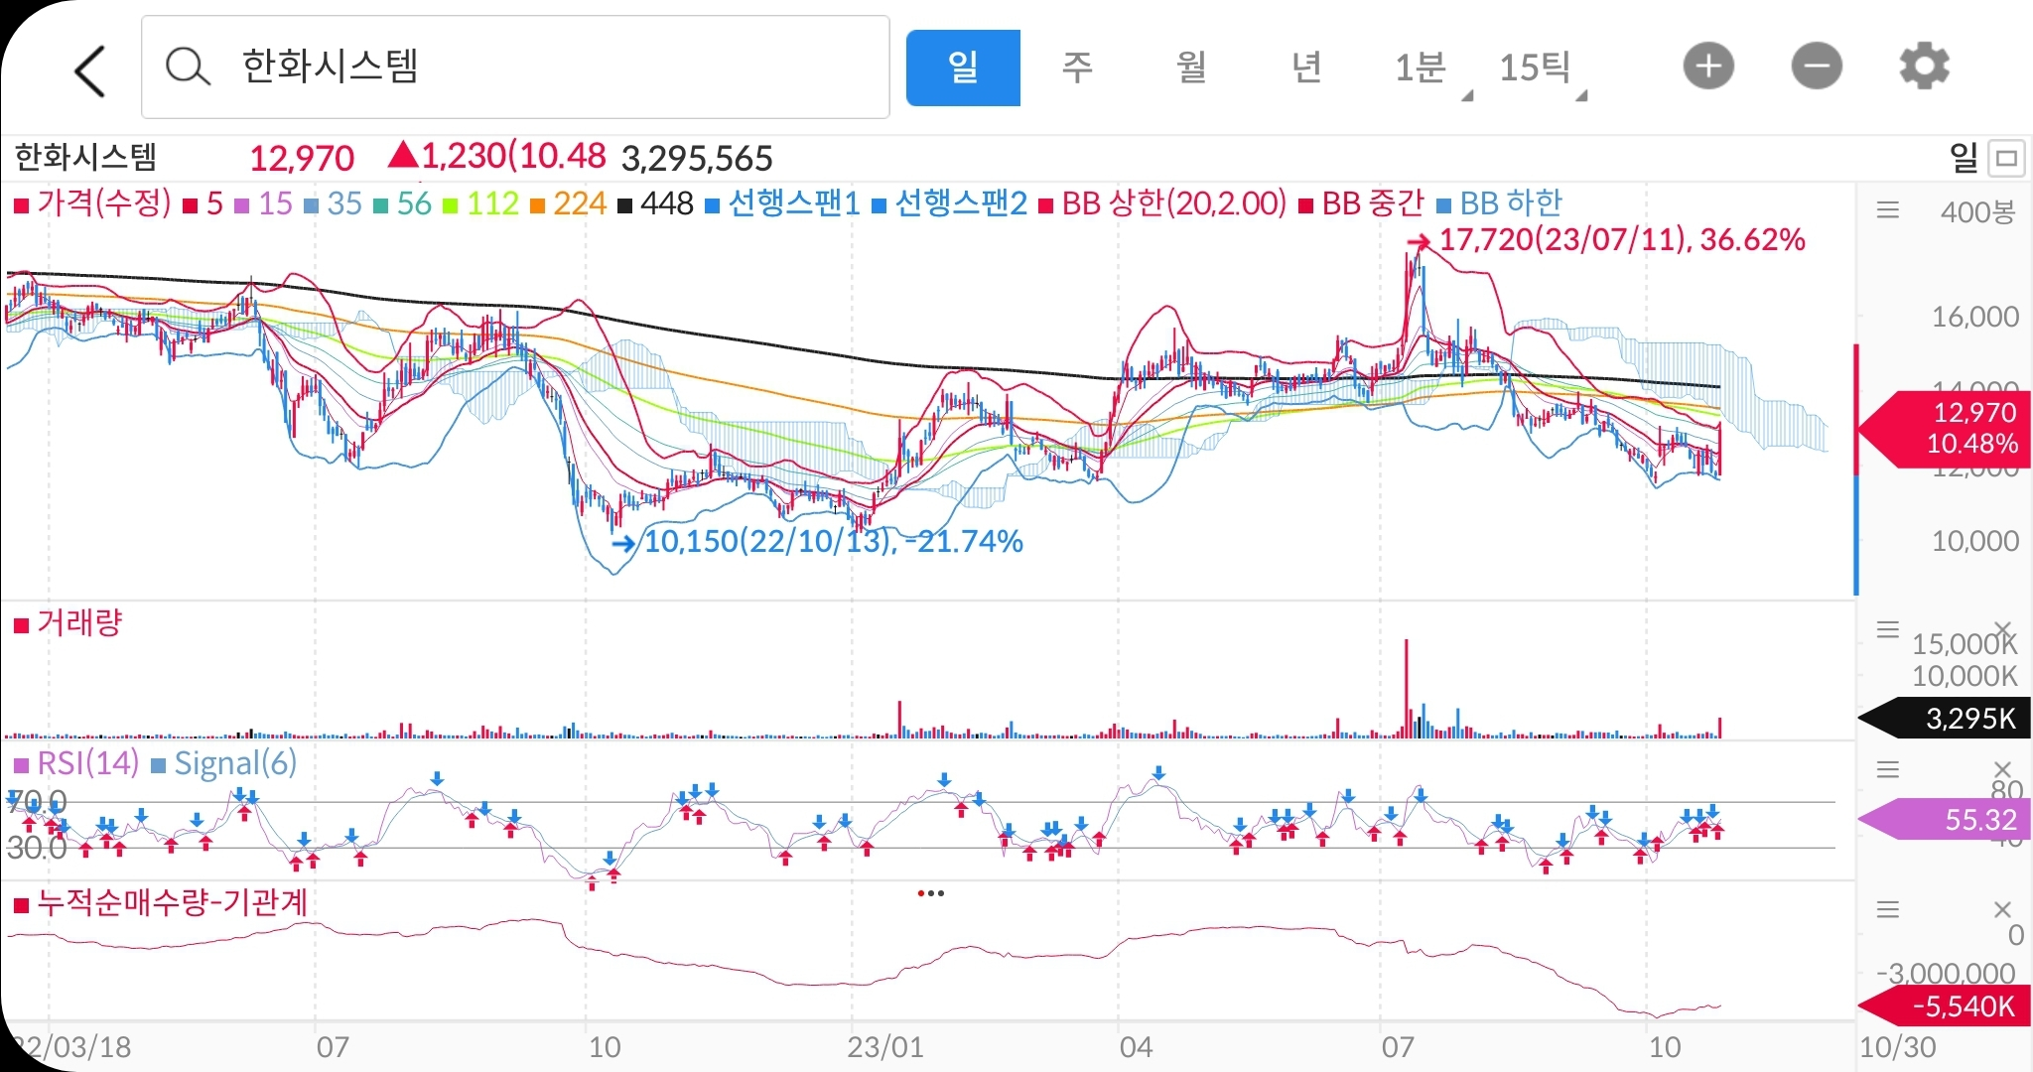Close the RSI(14) indicator panel

[2002, 769]
